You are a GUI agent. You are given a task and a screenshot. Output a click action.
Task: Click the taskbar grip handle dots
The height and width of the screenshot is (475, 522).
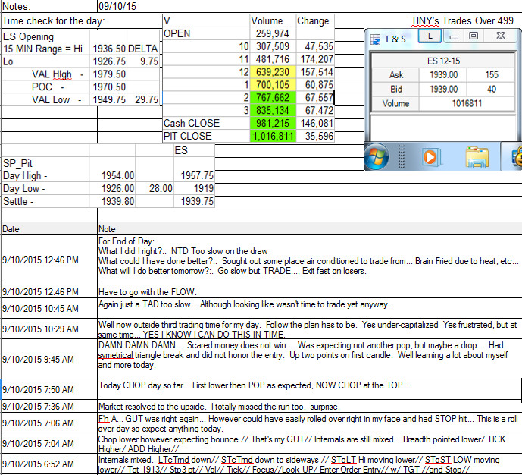click(x=402, y=156)
